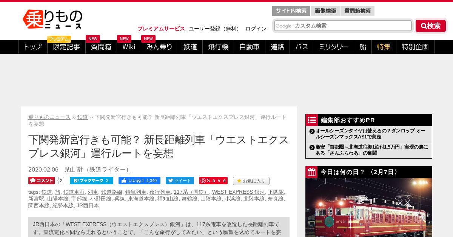
Task: Click the 福知山線 tag link
Action: click(168, 199)
